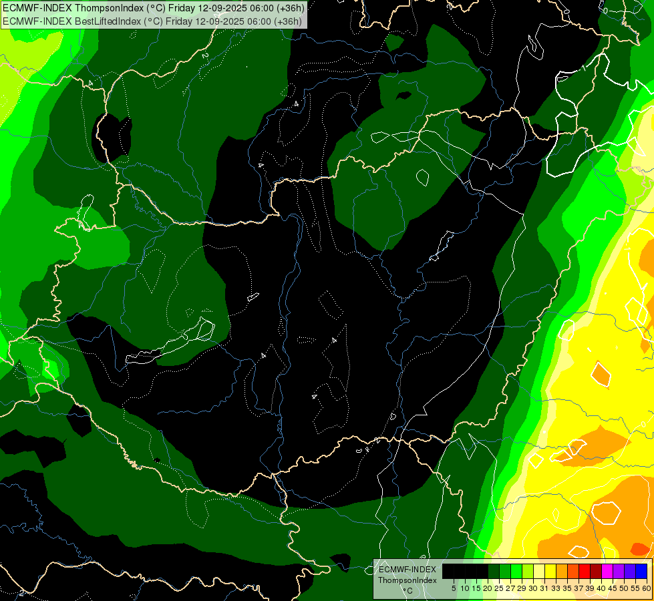Click legend scale value '55'
Screen dimensions: 654x601
635,588
